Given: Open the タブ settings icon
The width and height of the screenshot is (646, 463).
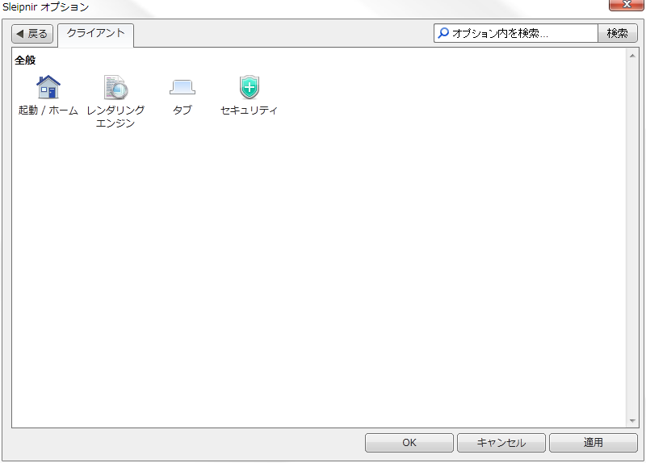Looking at the screenshot, I should (x=182, y=87).
